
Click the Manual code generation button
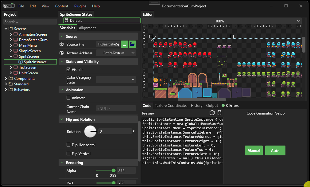(254, 150)
